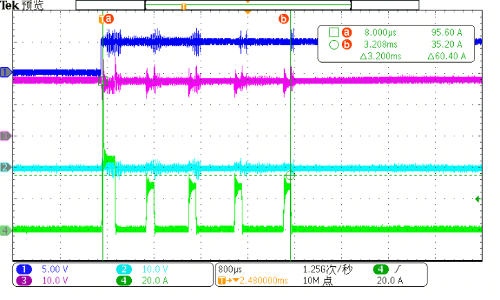Click the orange trigger position marker at top center
500x300 pixels.
point(247,12)
